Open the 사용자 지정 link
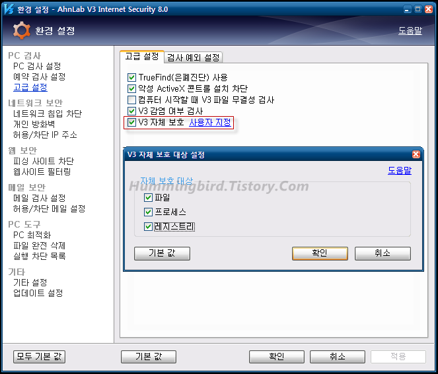 pos(209,122)
